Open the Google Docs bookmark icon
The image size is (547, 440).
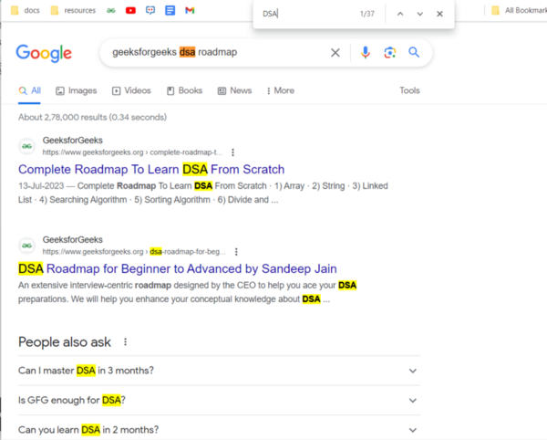click(x=170, y=10)
